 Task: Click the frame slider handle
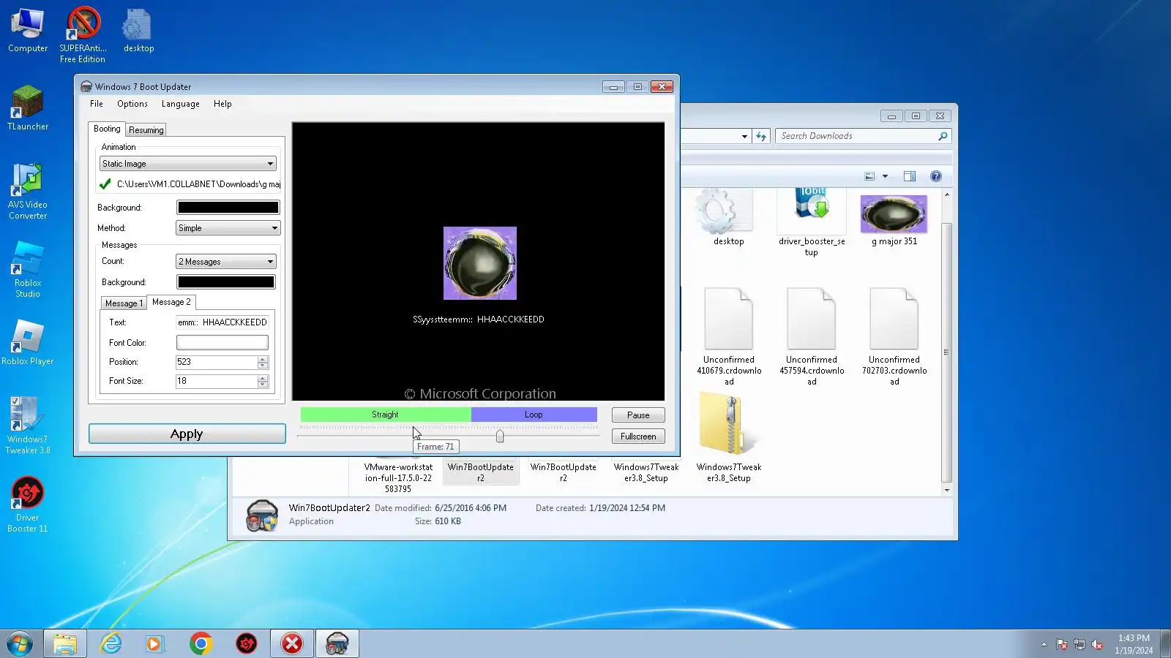(500, 436)
